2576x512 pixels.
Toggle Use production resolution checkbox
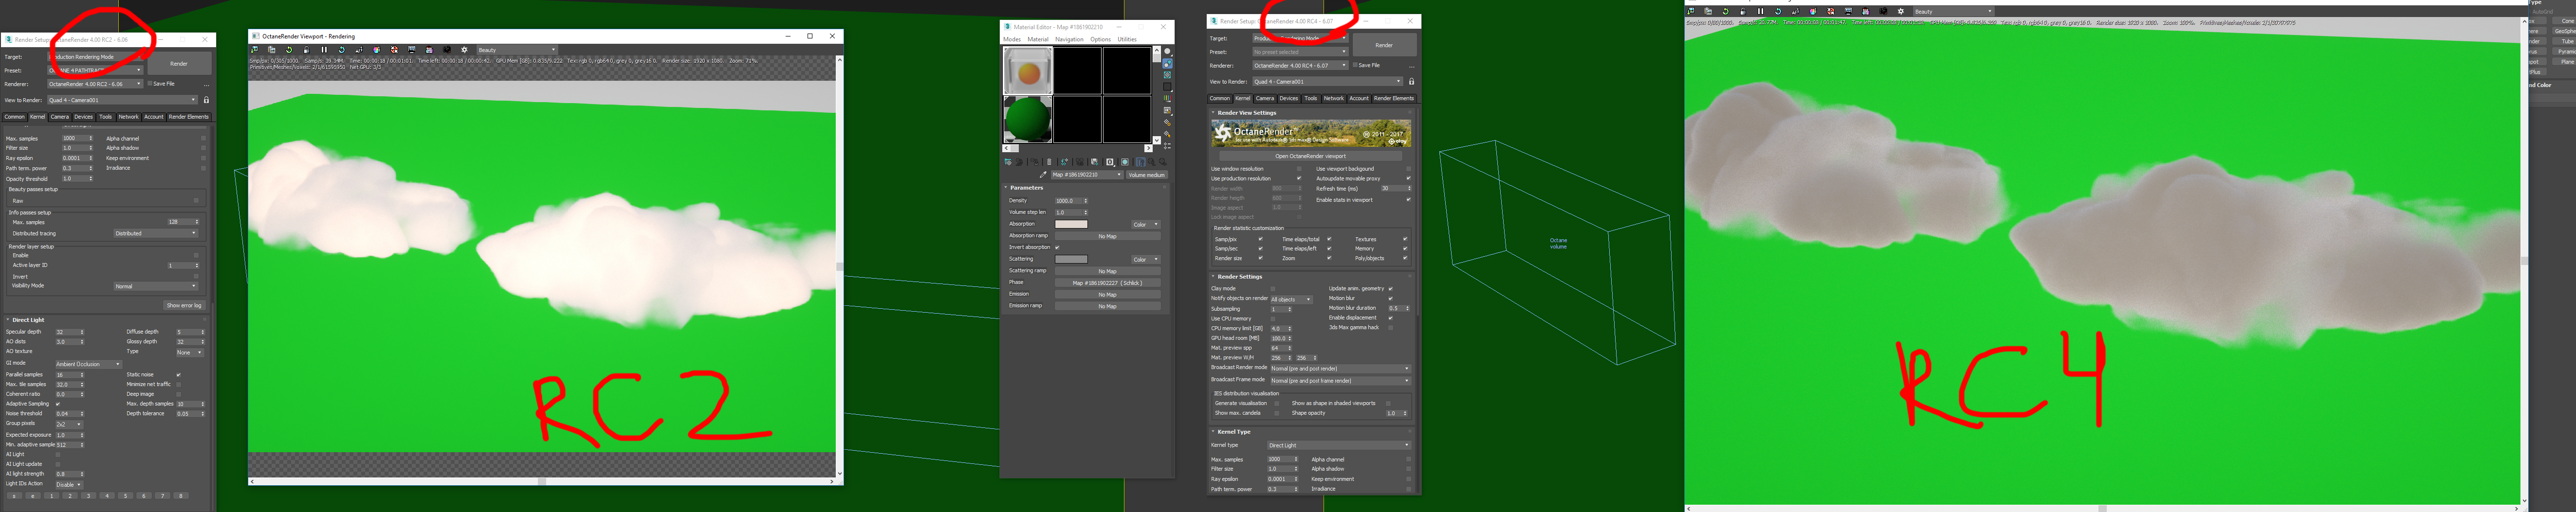pos(1299,178)
